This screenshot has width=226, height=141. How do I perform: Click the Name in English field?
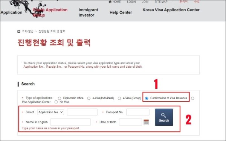pyautogui.click(x=70, y=122)
